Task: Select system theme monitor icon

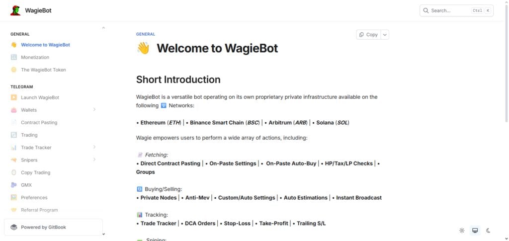Action: (x=475, y=231)
